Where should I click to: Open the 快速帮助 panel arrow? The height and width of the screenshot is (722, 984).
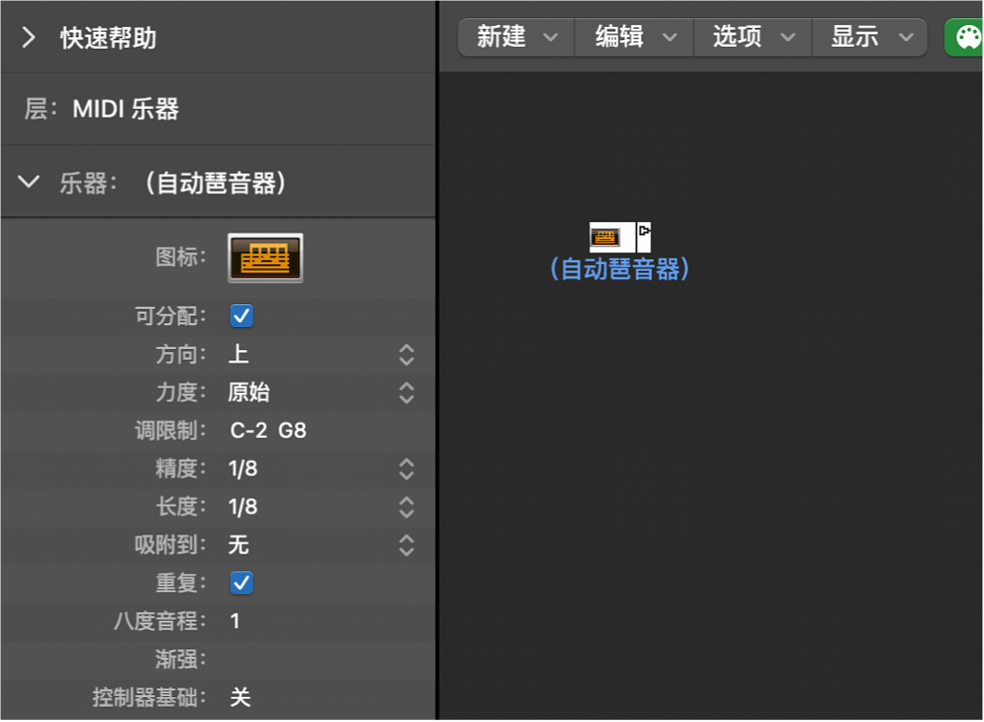coord(28,38)
